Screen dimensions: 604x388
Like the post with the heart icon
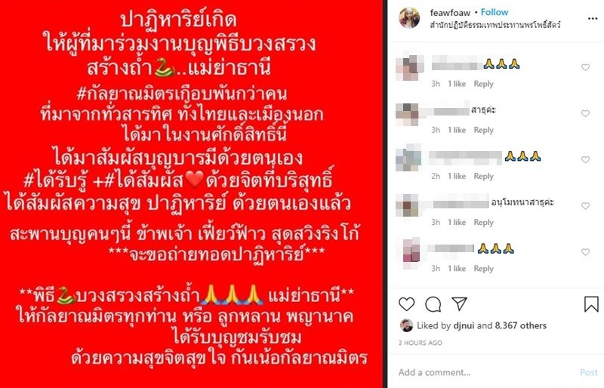[406, 304]
